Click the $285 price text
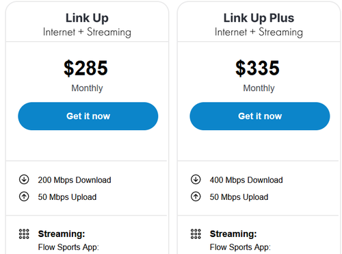This screenshot has height=254, width=342. tap(85, 68)
